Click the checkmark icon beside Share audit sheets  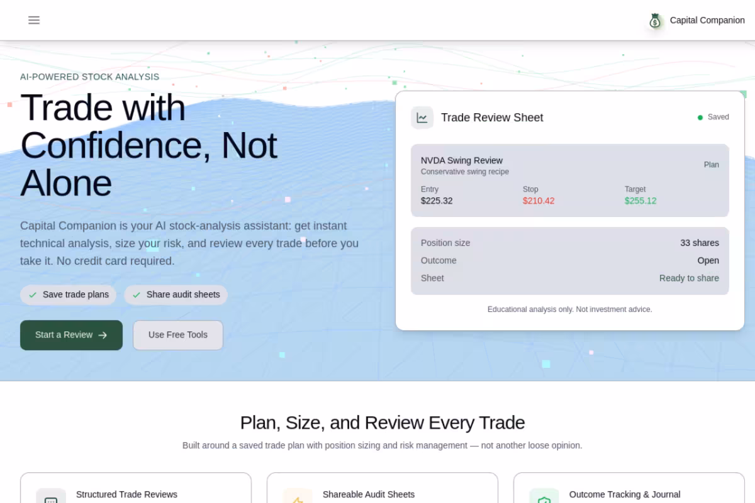pyautogui.click(x=137, y=295)
